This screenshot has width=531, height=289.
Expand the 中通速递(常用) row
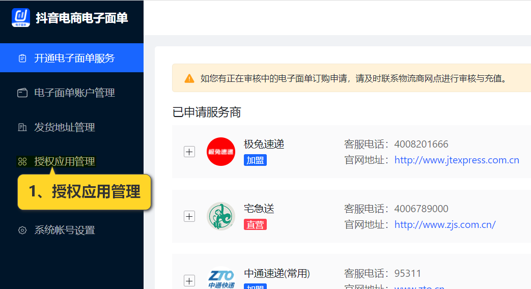coord(189,280)
